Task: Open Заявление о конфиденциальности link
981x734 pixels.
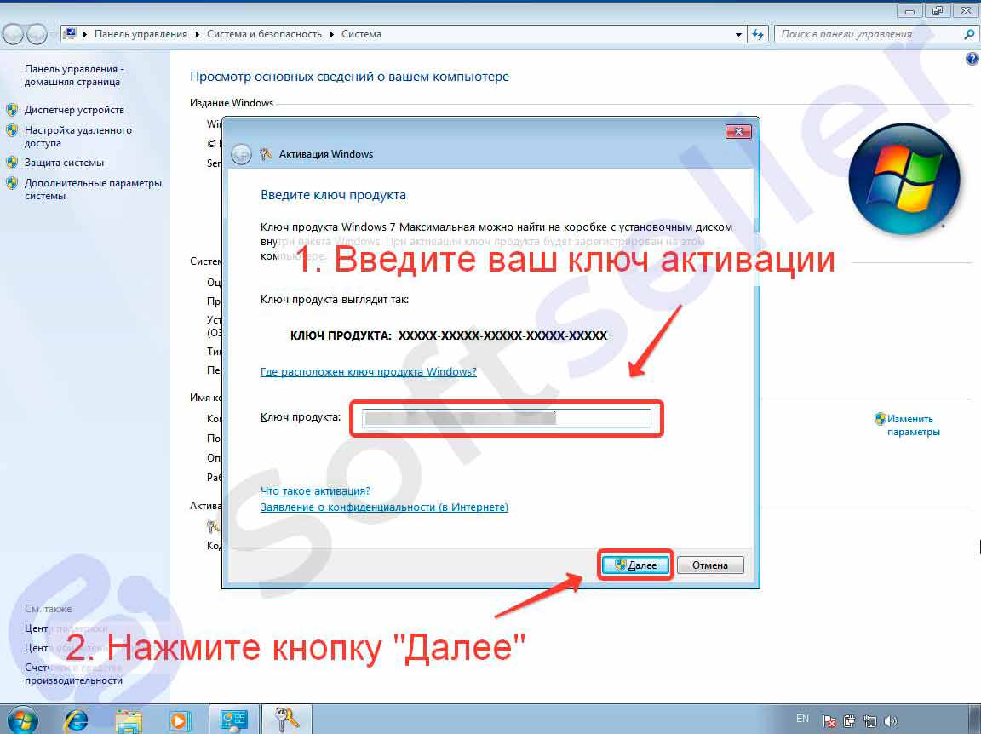Action: (x=384, y=507)
